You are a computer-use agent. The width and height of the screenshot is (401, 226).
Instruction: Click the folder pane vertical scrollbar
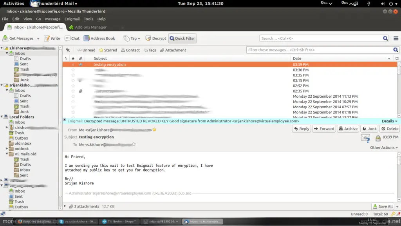tap(60, 128)
